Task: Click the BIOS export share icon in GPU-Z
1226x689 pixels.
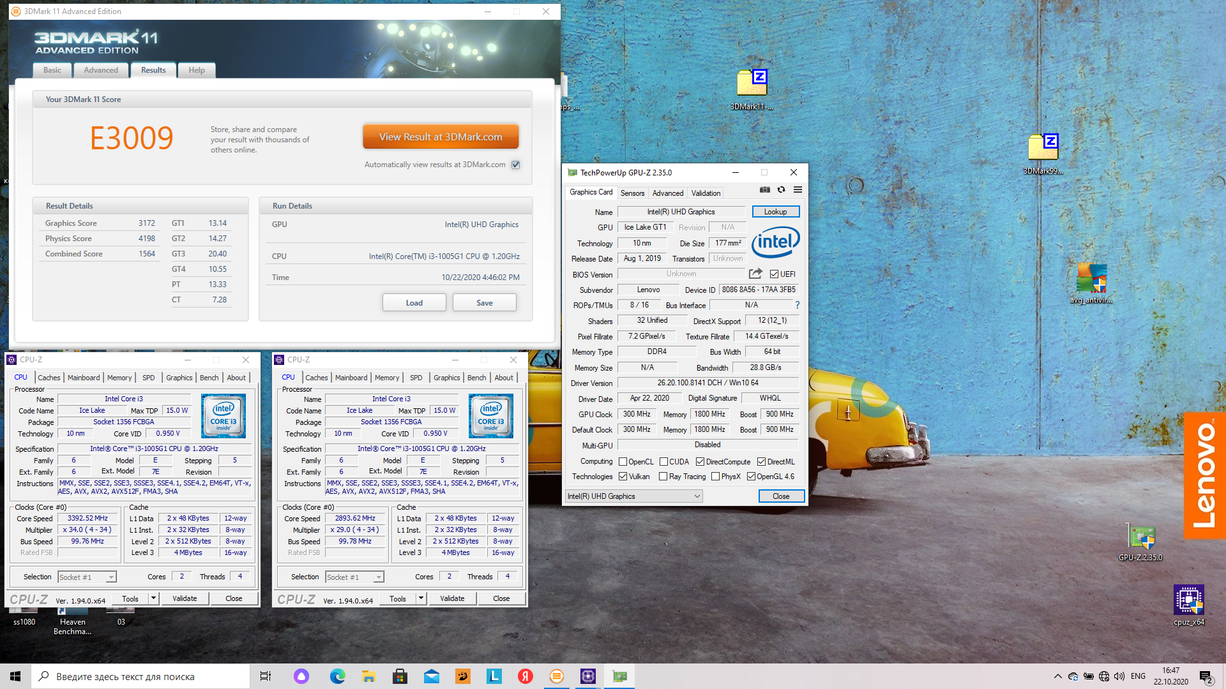Action: tap(755, 274)
